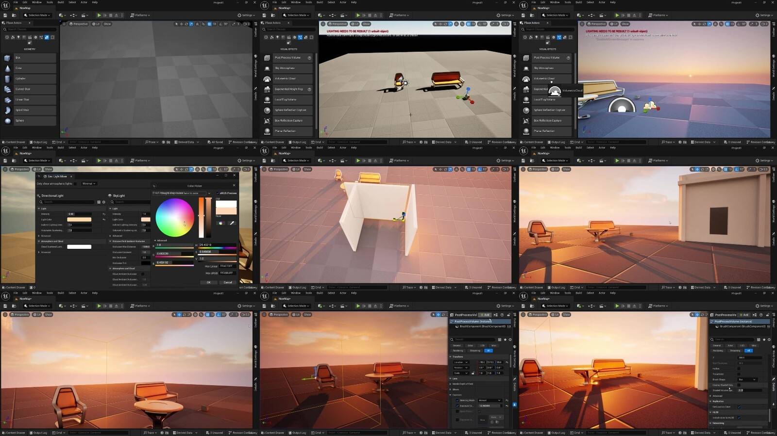Click help icon beside Post Process Volume, 2 Unsaved window
The image size is (777, 436).
point(309,58)
